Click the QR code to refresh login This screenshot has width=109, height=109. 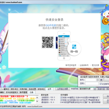(x=48, y=42)
